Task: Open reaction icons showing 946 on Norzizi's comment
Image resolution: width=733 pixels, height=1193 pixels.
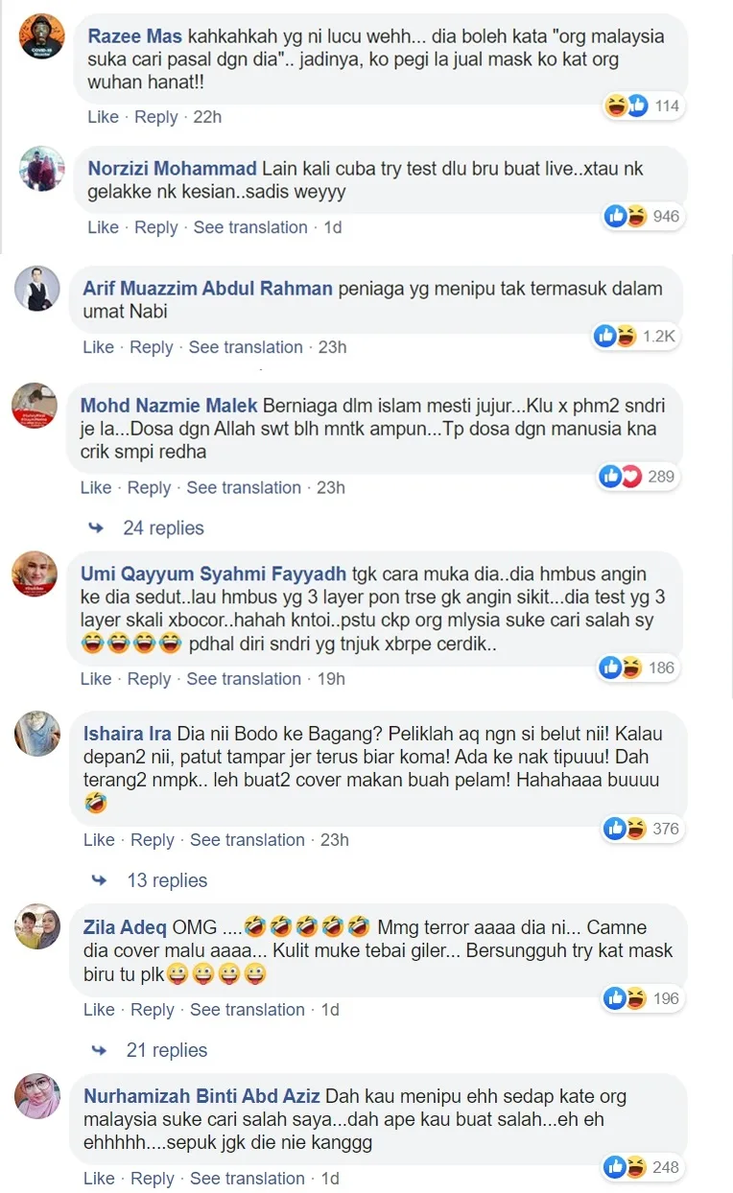Action: pyautogui.click(x=643, y=217)
